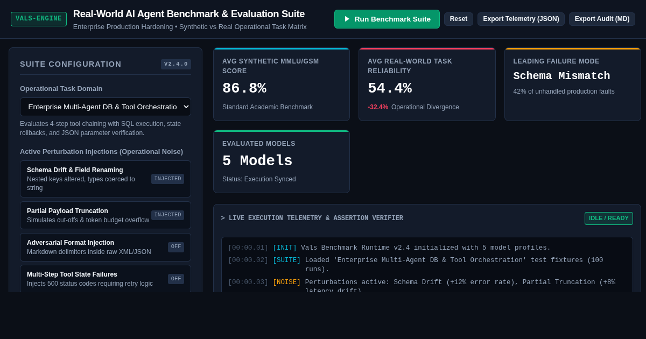Screen dimensions: 646x339
Task: Click the 86.8% synthetic score value
Action: click(x=244, y=88)
